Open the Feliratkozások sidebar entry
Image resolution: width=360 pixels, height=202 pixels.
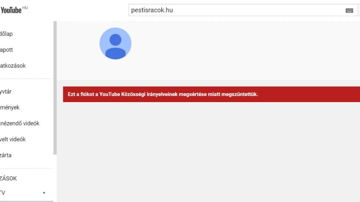tap(13, 66)
